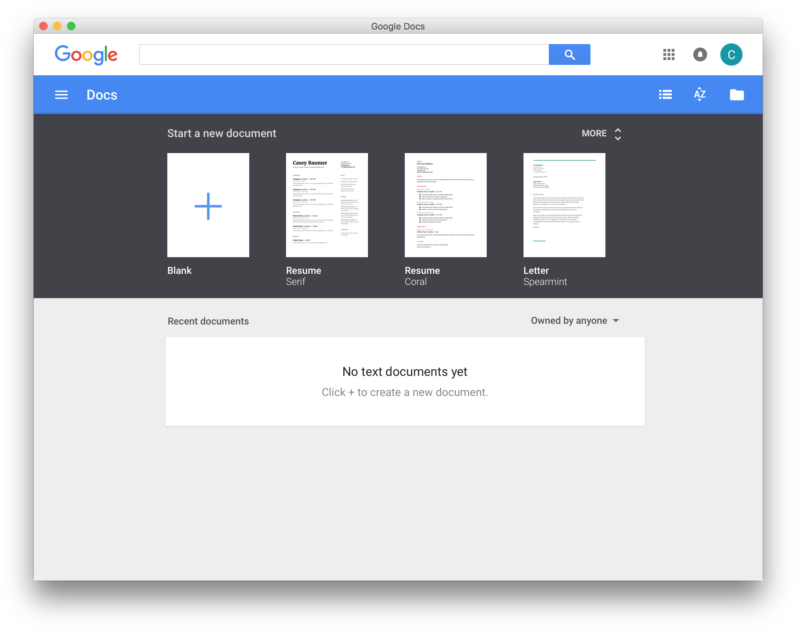Click the Docs title link
This screenshot has width=796, height=632.
coord(102,95)
